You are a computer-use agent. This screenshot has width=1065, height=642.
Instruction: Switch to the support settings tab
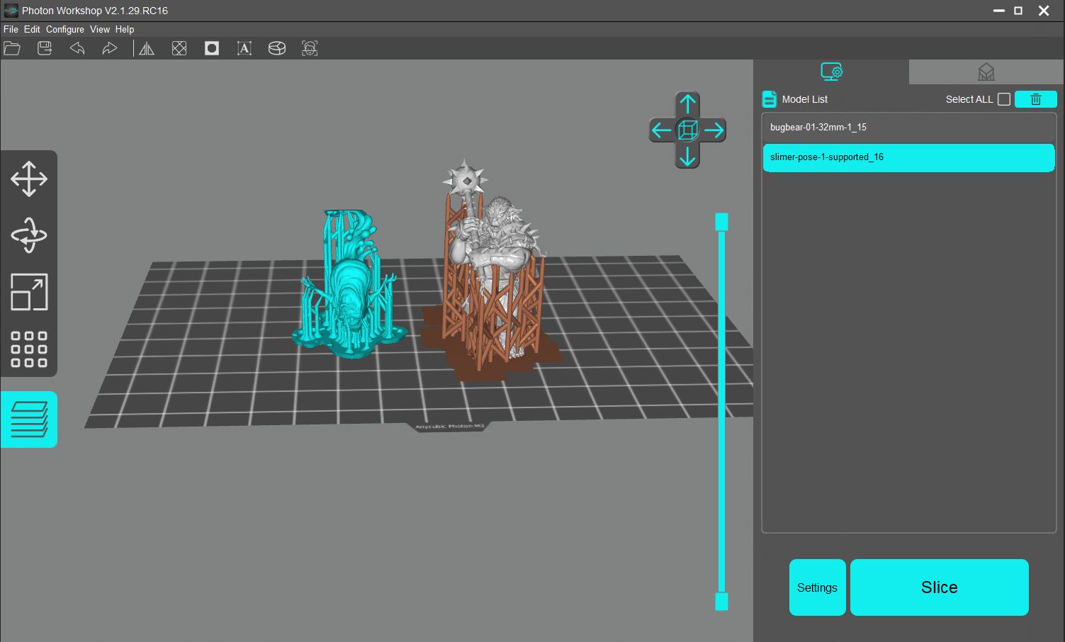tap(986, 72)
